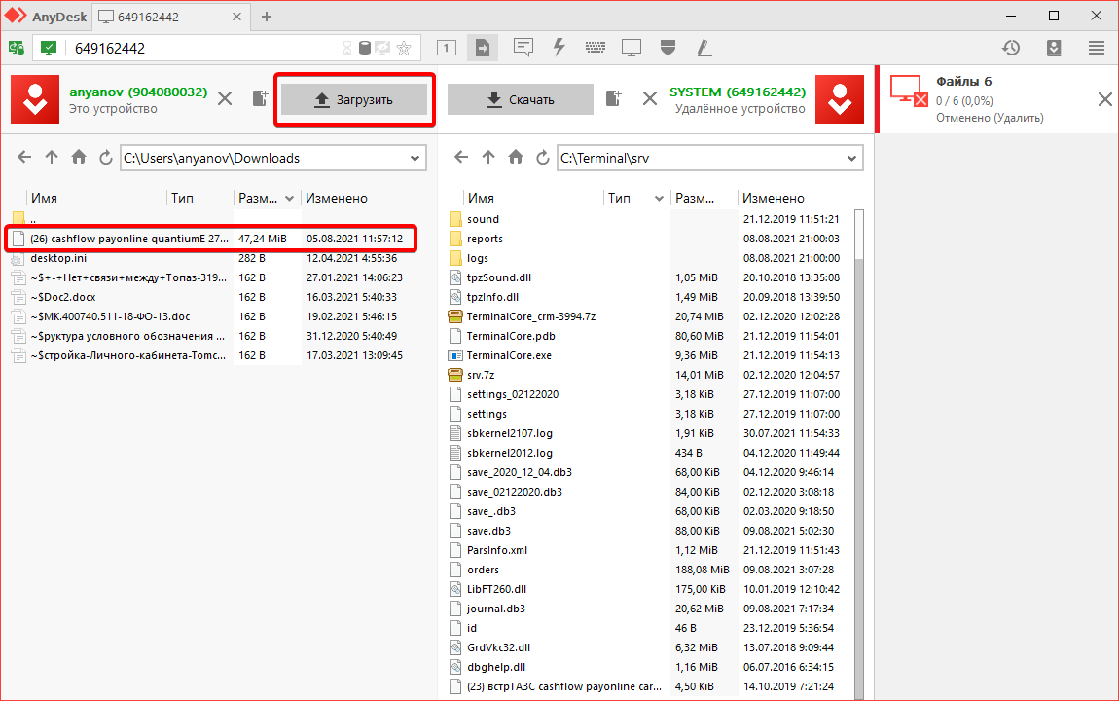Viewport: 1119px width, 701px height.
Task: Expand remote path C:\Terminal\srv dropdown
Action: 851,159
